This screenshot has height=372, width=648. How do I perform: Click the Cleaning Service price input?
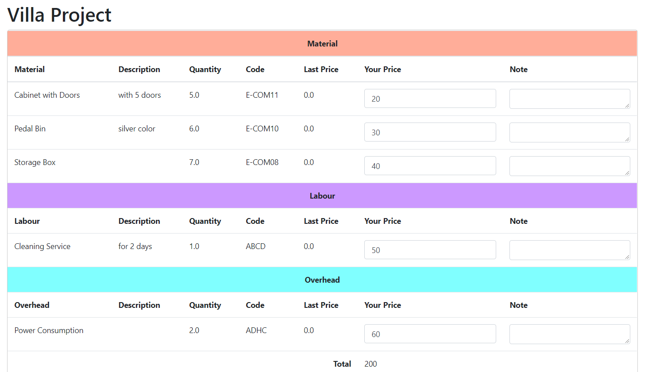coord(430,250)
